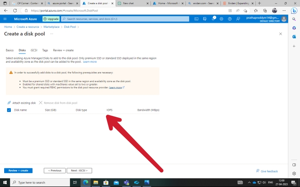Open Edge Settings and more ellipsis
The height and width of the screenshot is (187, 300).
pyautogui.click(x=284, y=10)
